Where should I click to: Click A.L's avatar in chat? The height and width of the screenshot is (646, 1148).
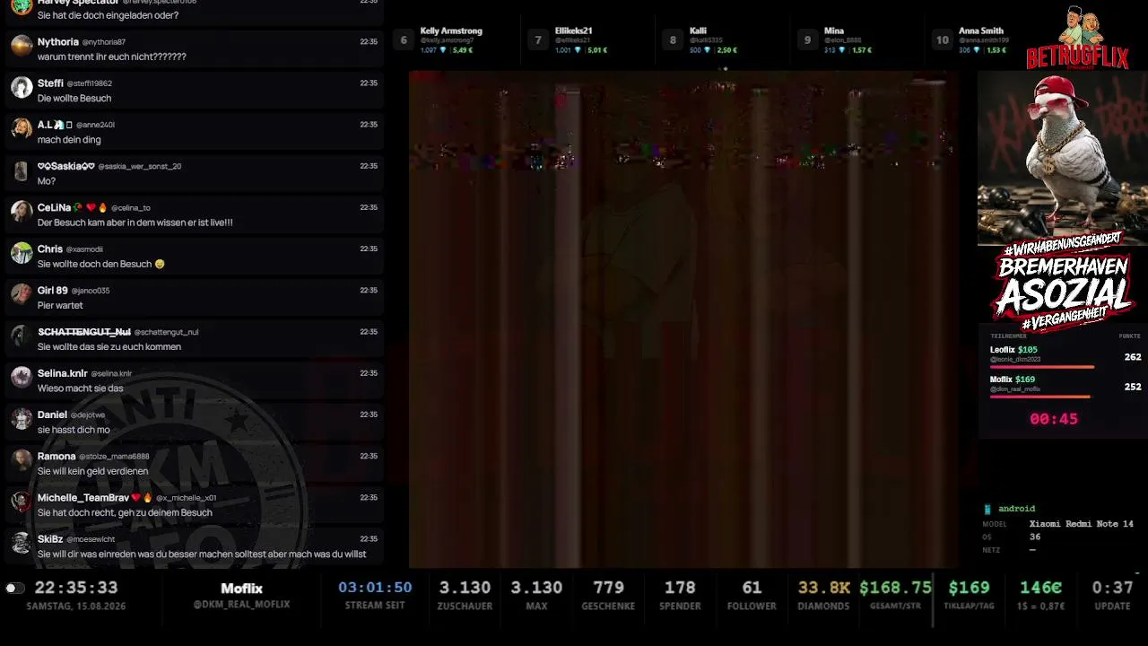point(22,128)
